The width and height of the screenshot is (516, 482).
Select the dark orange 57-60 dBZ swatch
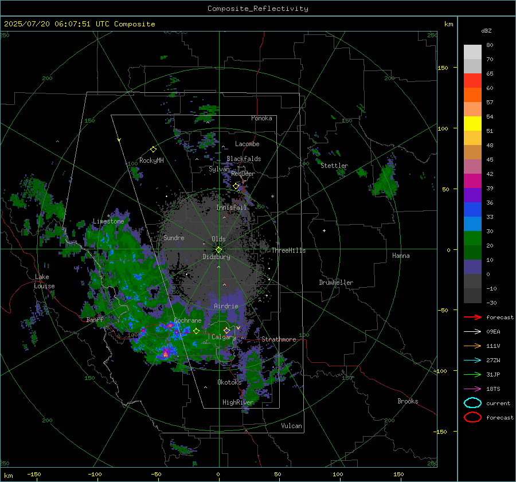click(x=472, y=95)
